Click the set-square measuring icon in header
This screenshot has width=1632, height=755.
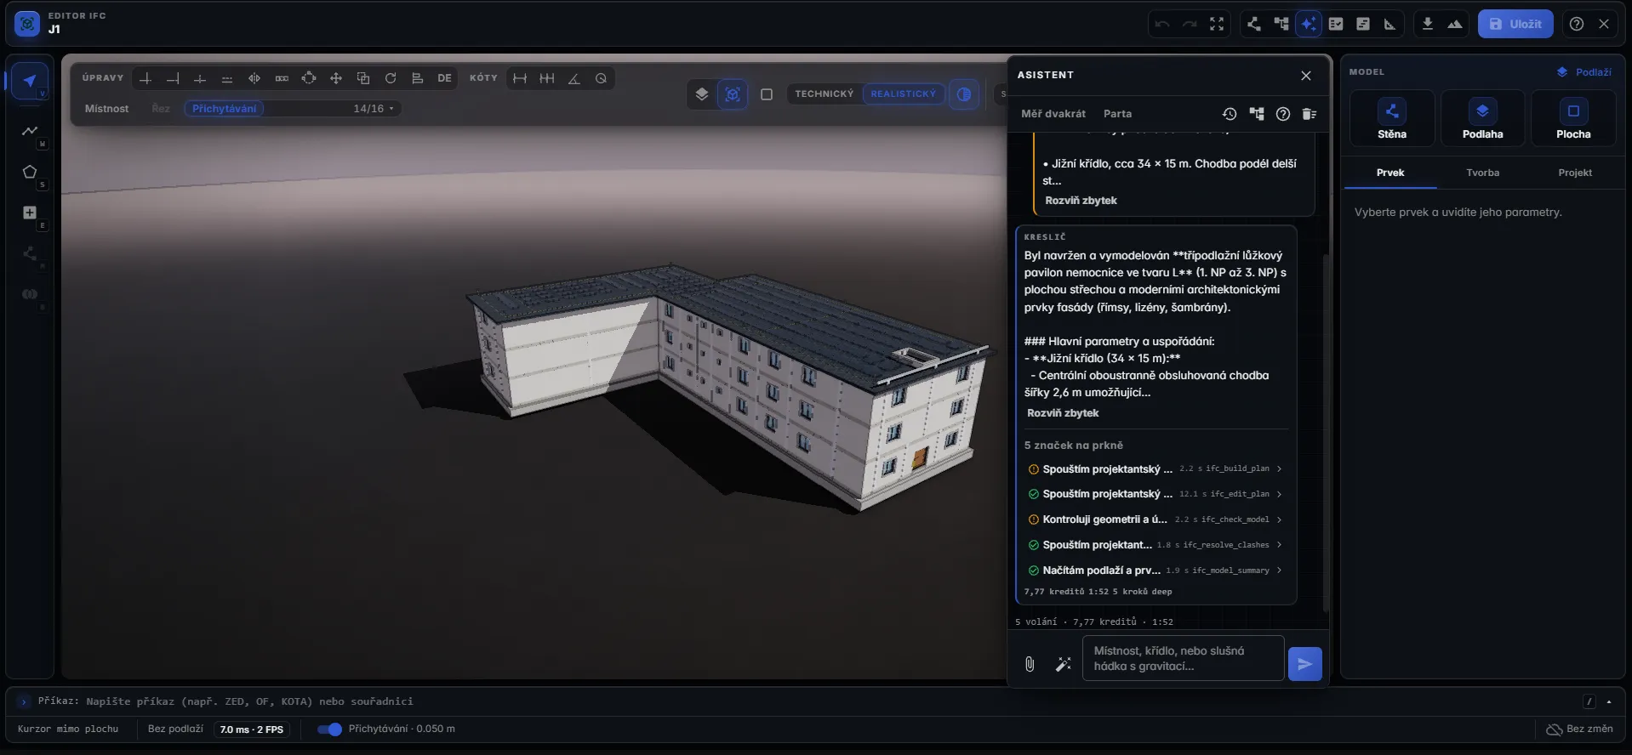(1390, 24)
